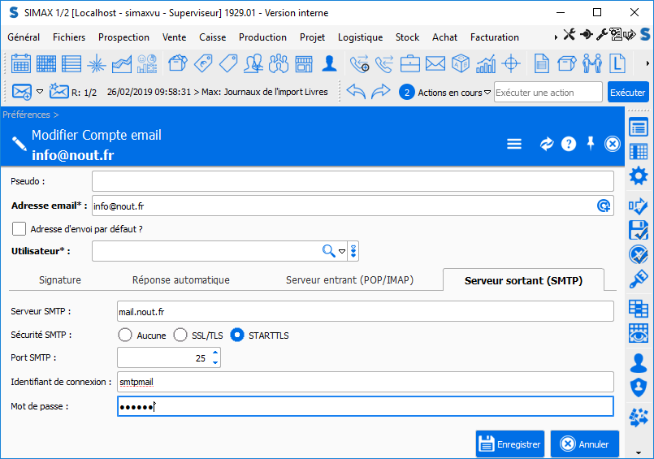Screen dimensions: 654x459
Task: Open the hamburger menu in the form header
Action: 513,144
